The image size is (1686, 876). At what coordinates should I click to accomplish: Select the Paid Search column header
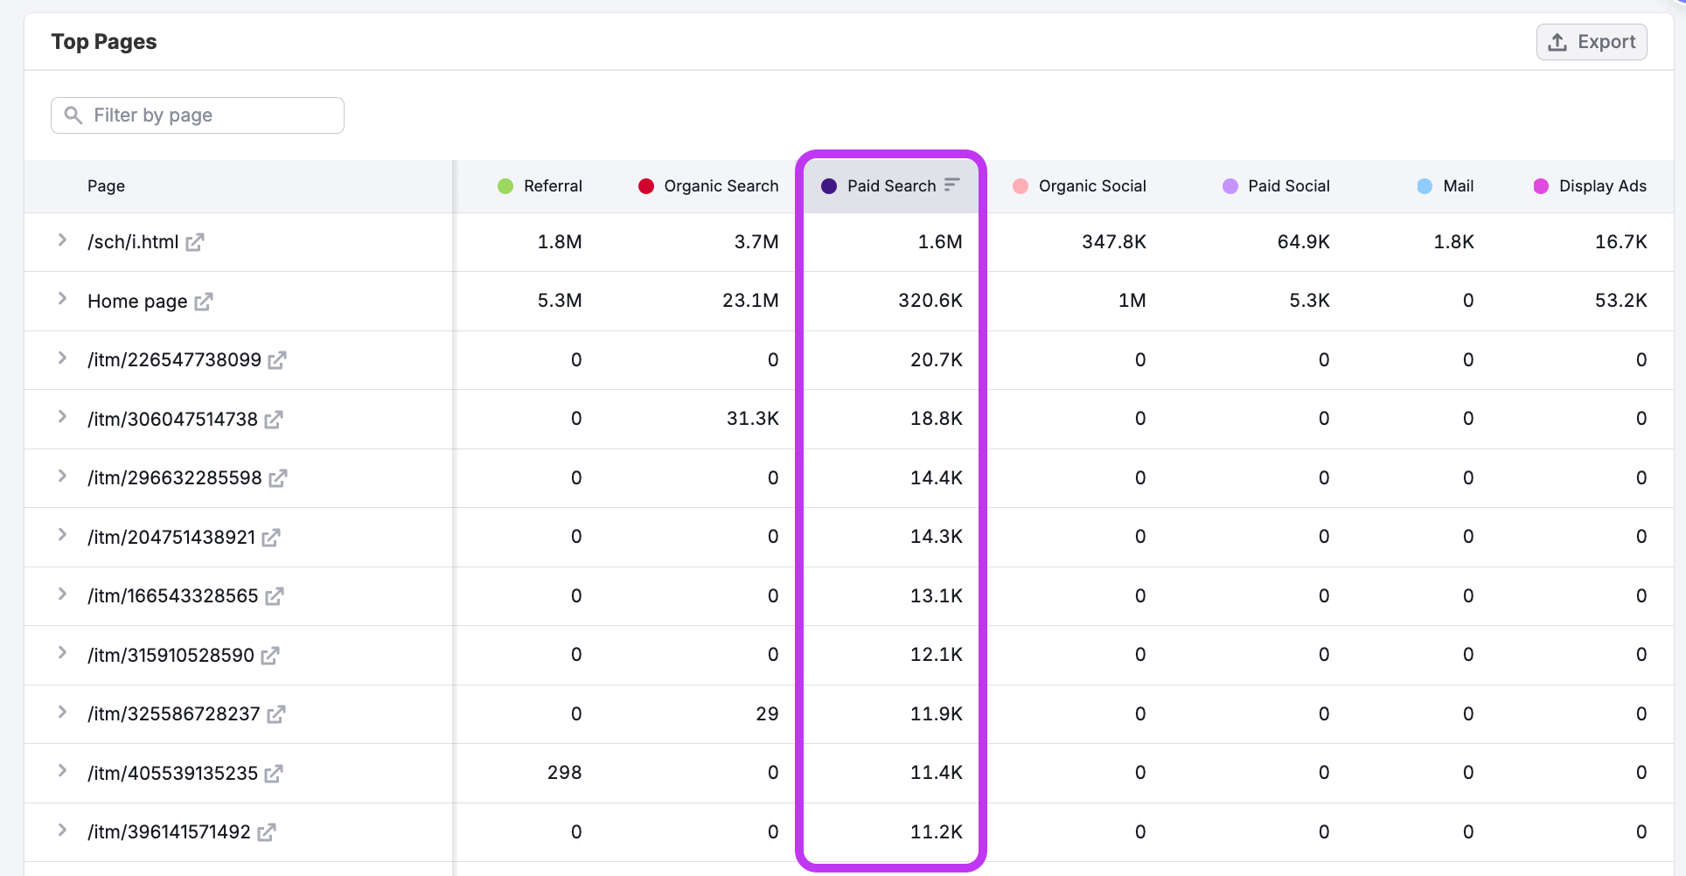click(x=892, y=185)
